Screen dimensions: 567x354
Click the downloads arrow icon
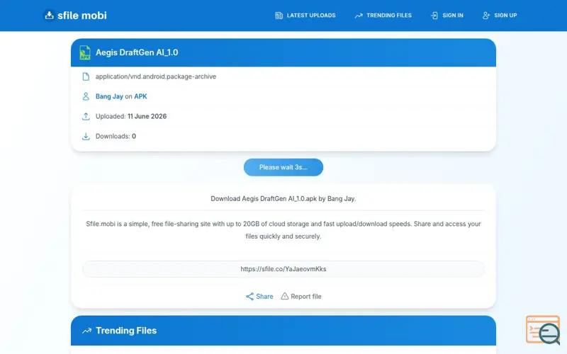86,136
